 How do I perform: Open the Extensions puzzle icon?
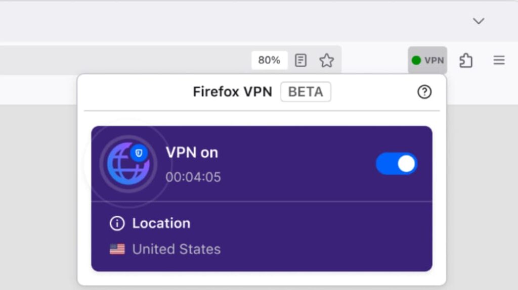(x=465, y=61)
